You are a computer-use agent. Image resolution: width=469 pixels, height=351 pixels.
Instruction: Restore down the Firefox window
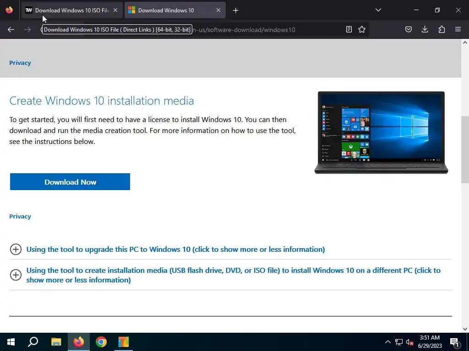437,10
